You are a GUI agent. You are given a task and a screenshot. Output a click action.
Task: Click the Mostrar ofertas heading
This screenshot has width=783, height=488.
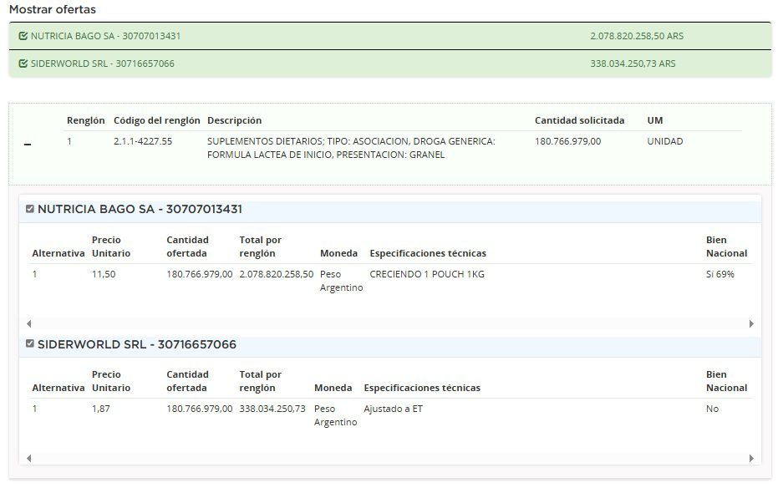pyautogui.click(x=52, y=10)
